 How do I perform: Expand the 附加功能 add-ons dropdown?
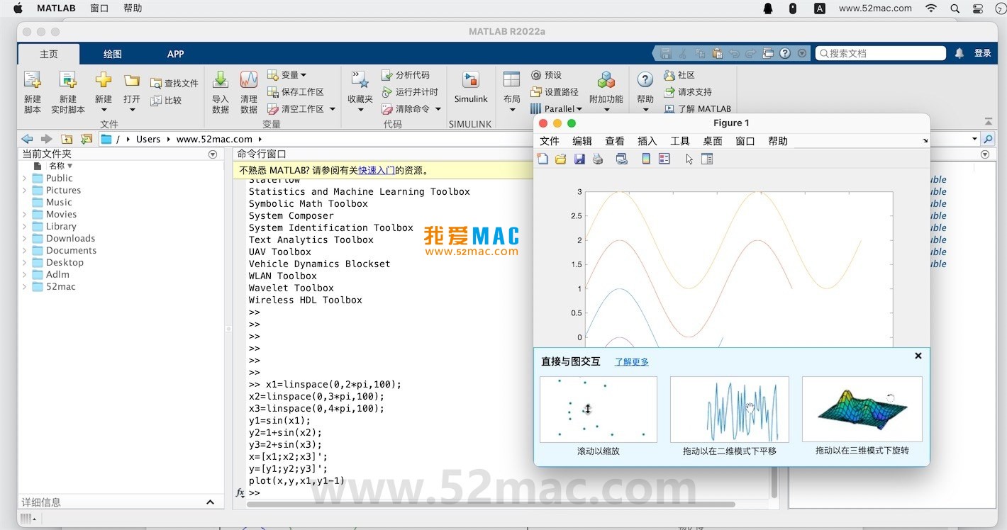coord(606,109)
